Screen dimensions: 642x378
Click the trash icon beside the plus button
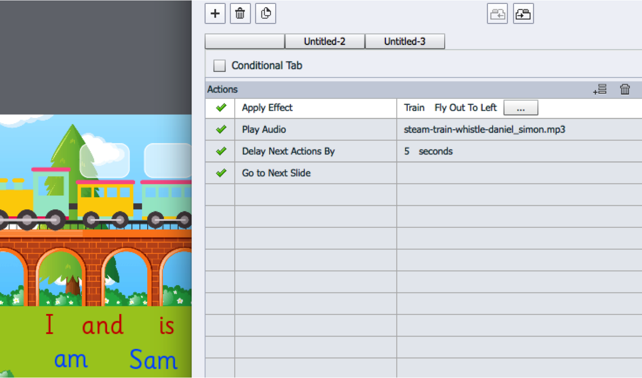tap(240, 14)
